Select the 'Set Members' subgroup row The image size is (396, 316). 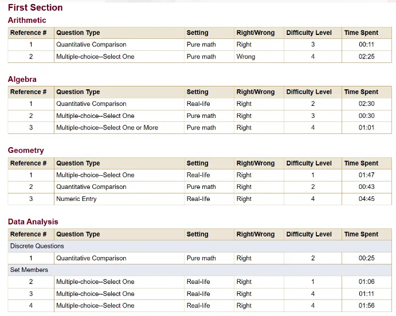point(29,270)
